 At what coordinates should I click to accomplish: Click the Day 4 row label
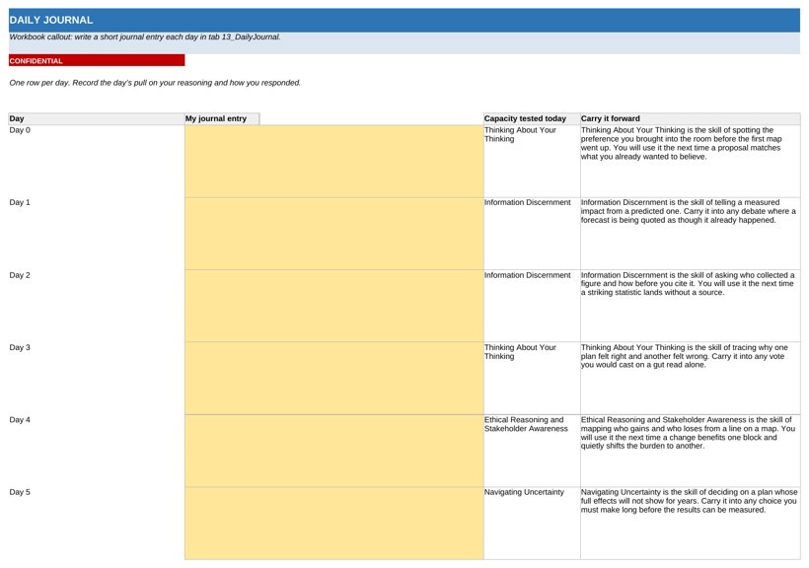point(20,419)
